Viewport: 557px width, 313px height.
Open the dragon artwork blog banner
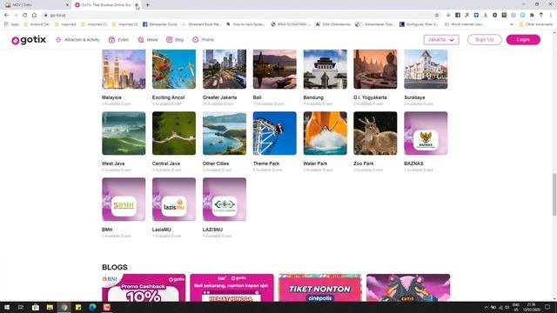tap(408, 288)
